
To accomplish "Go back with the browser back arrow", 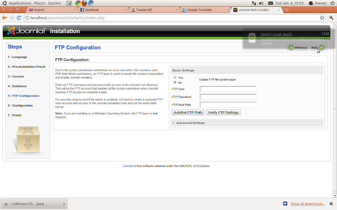I will point(4,18).
